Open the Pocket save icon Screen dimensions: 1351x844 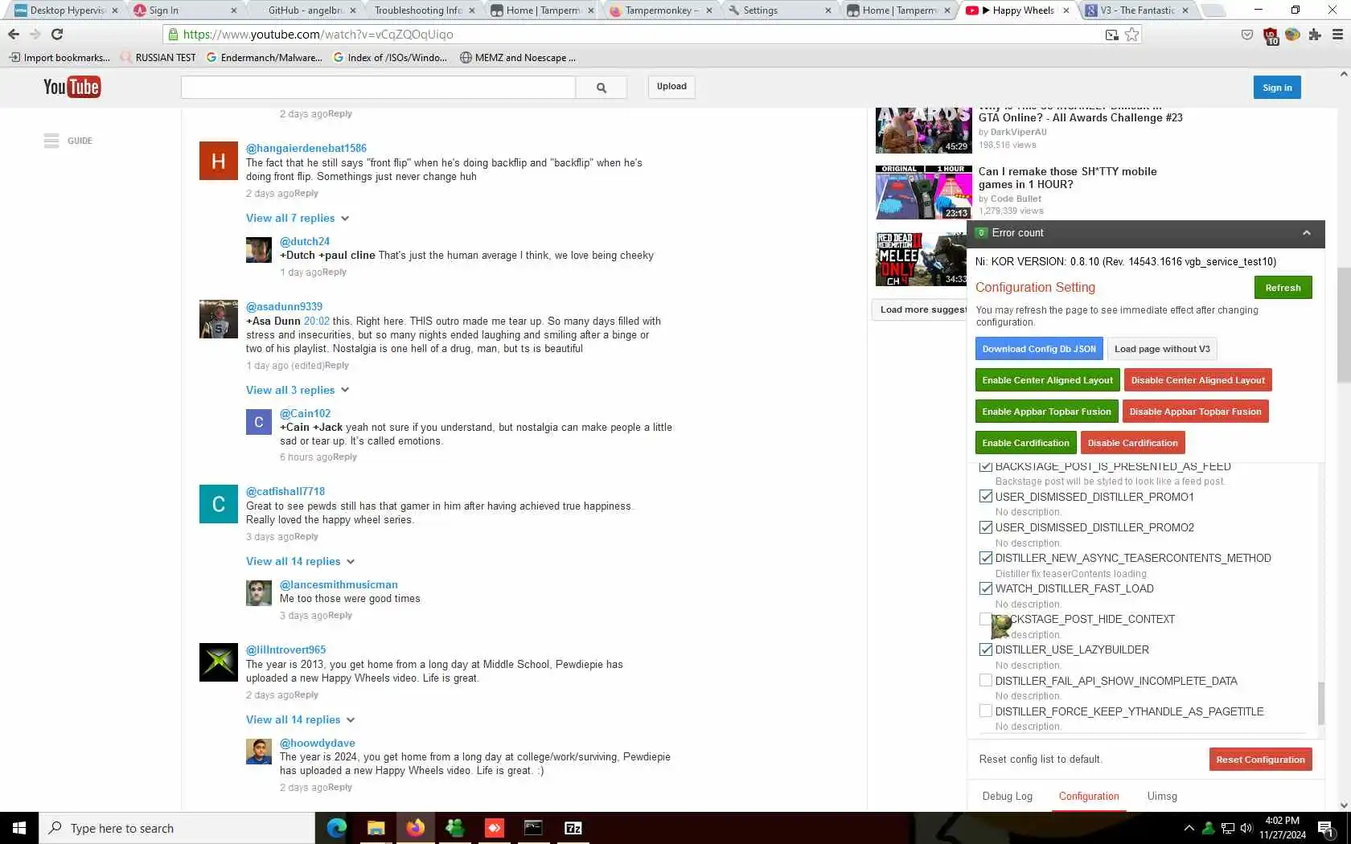(1247, 35)
